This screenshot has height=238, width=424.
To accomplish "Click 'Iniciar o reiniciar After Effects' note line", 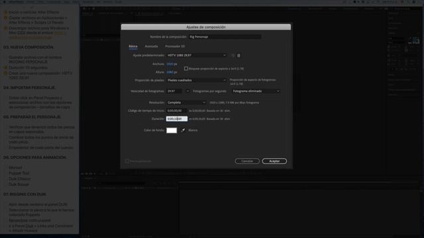I will click(34, 12).
